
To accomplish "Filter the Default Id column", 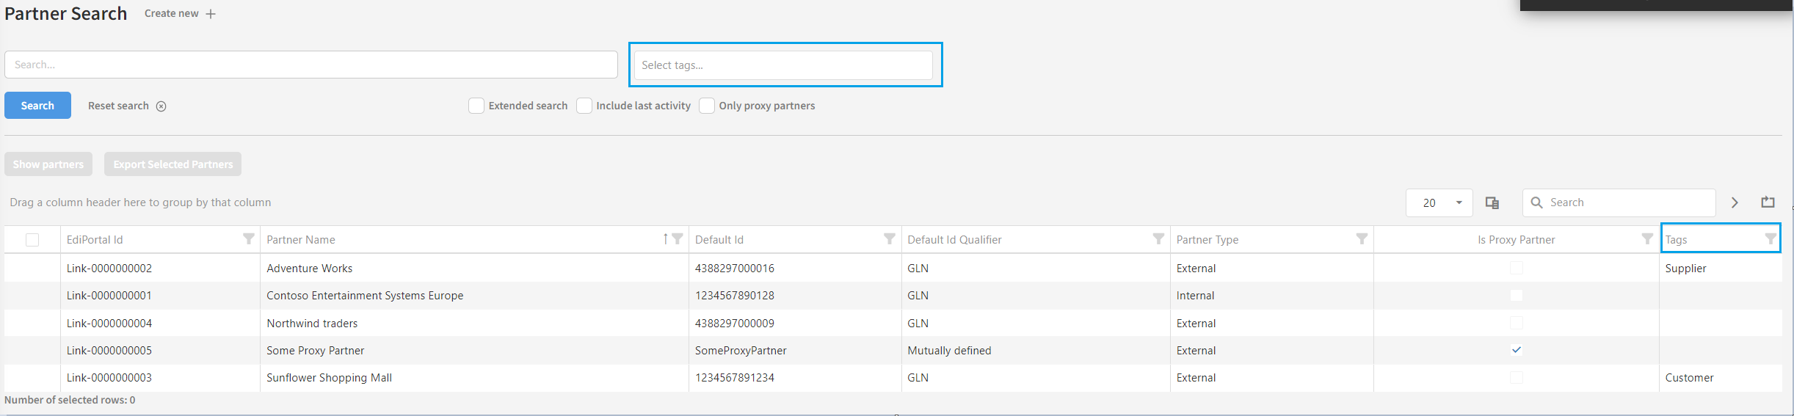I will (889, 239).
